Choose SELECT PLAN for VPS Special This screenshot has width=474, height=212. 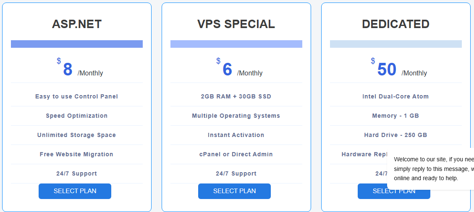click(234, 191)
